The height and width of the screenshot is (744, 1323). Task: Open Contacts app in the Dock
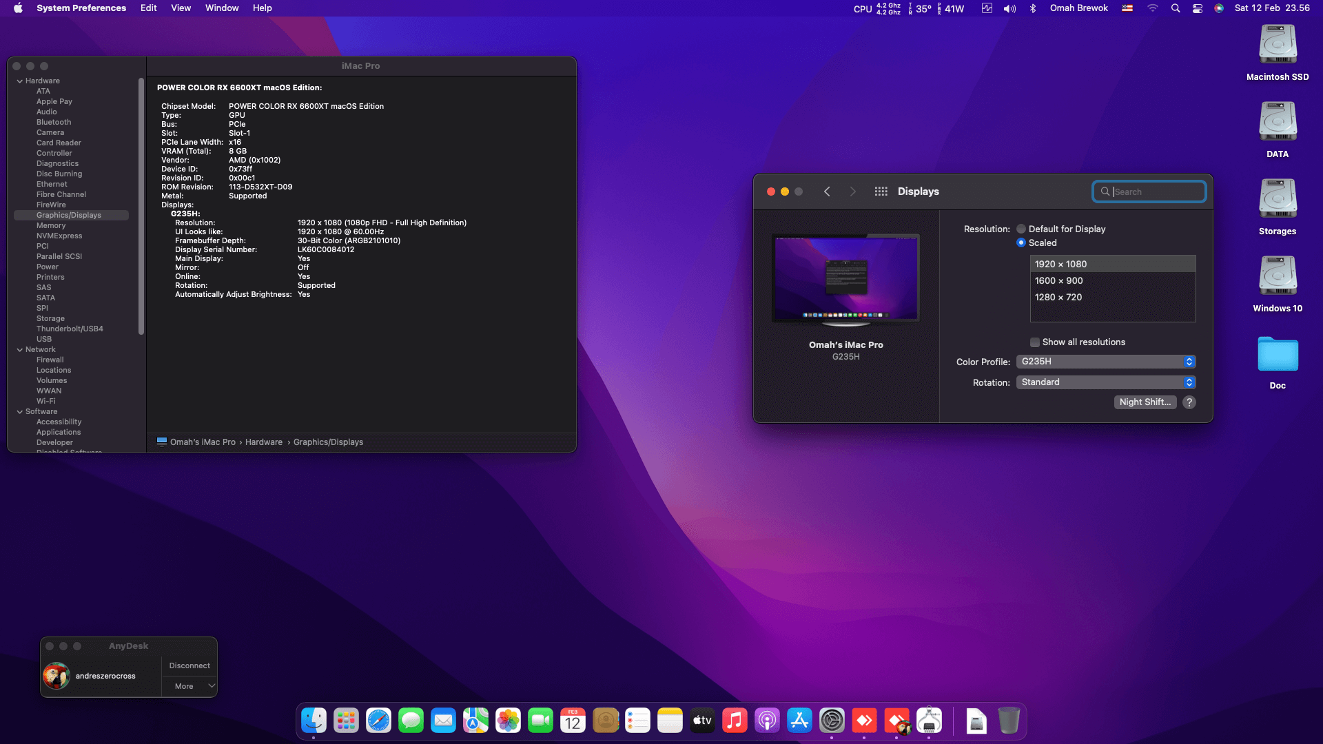pos(605,721)
